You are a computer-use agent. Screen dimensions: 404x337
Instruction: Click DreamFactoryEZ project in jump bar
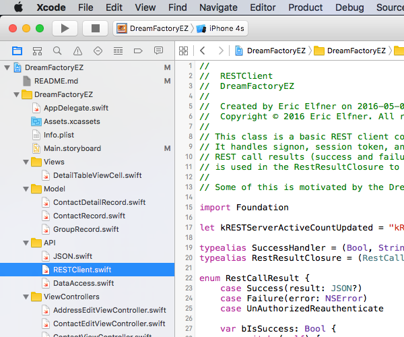(x=270, y=51)
